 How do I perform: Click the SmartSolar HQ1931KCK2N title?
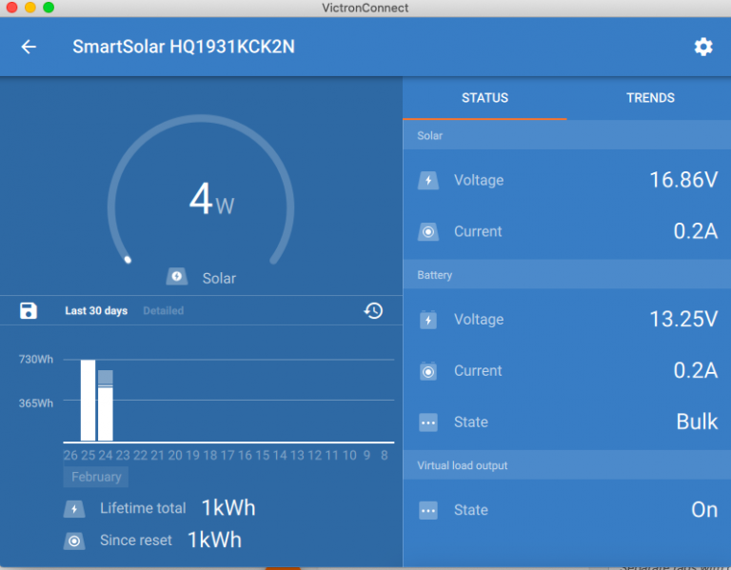pyautogui.click(x=184, y=47)
